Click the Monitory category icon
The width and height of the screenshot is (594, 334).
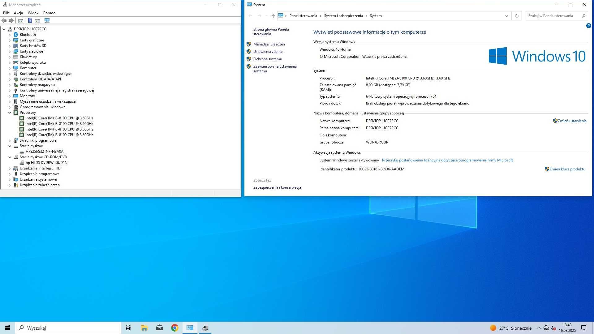(16, 96)
